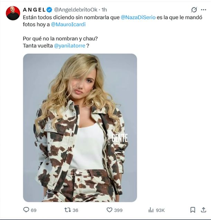Click the repost arrows icon
The image size is (211, 220).
click(x=67, y=210)
